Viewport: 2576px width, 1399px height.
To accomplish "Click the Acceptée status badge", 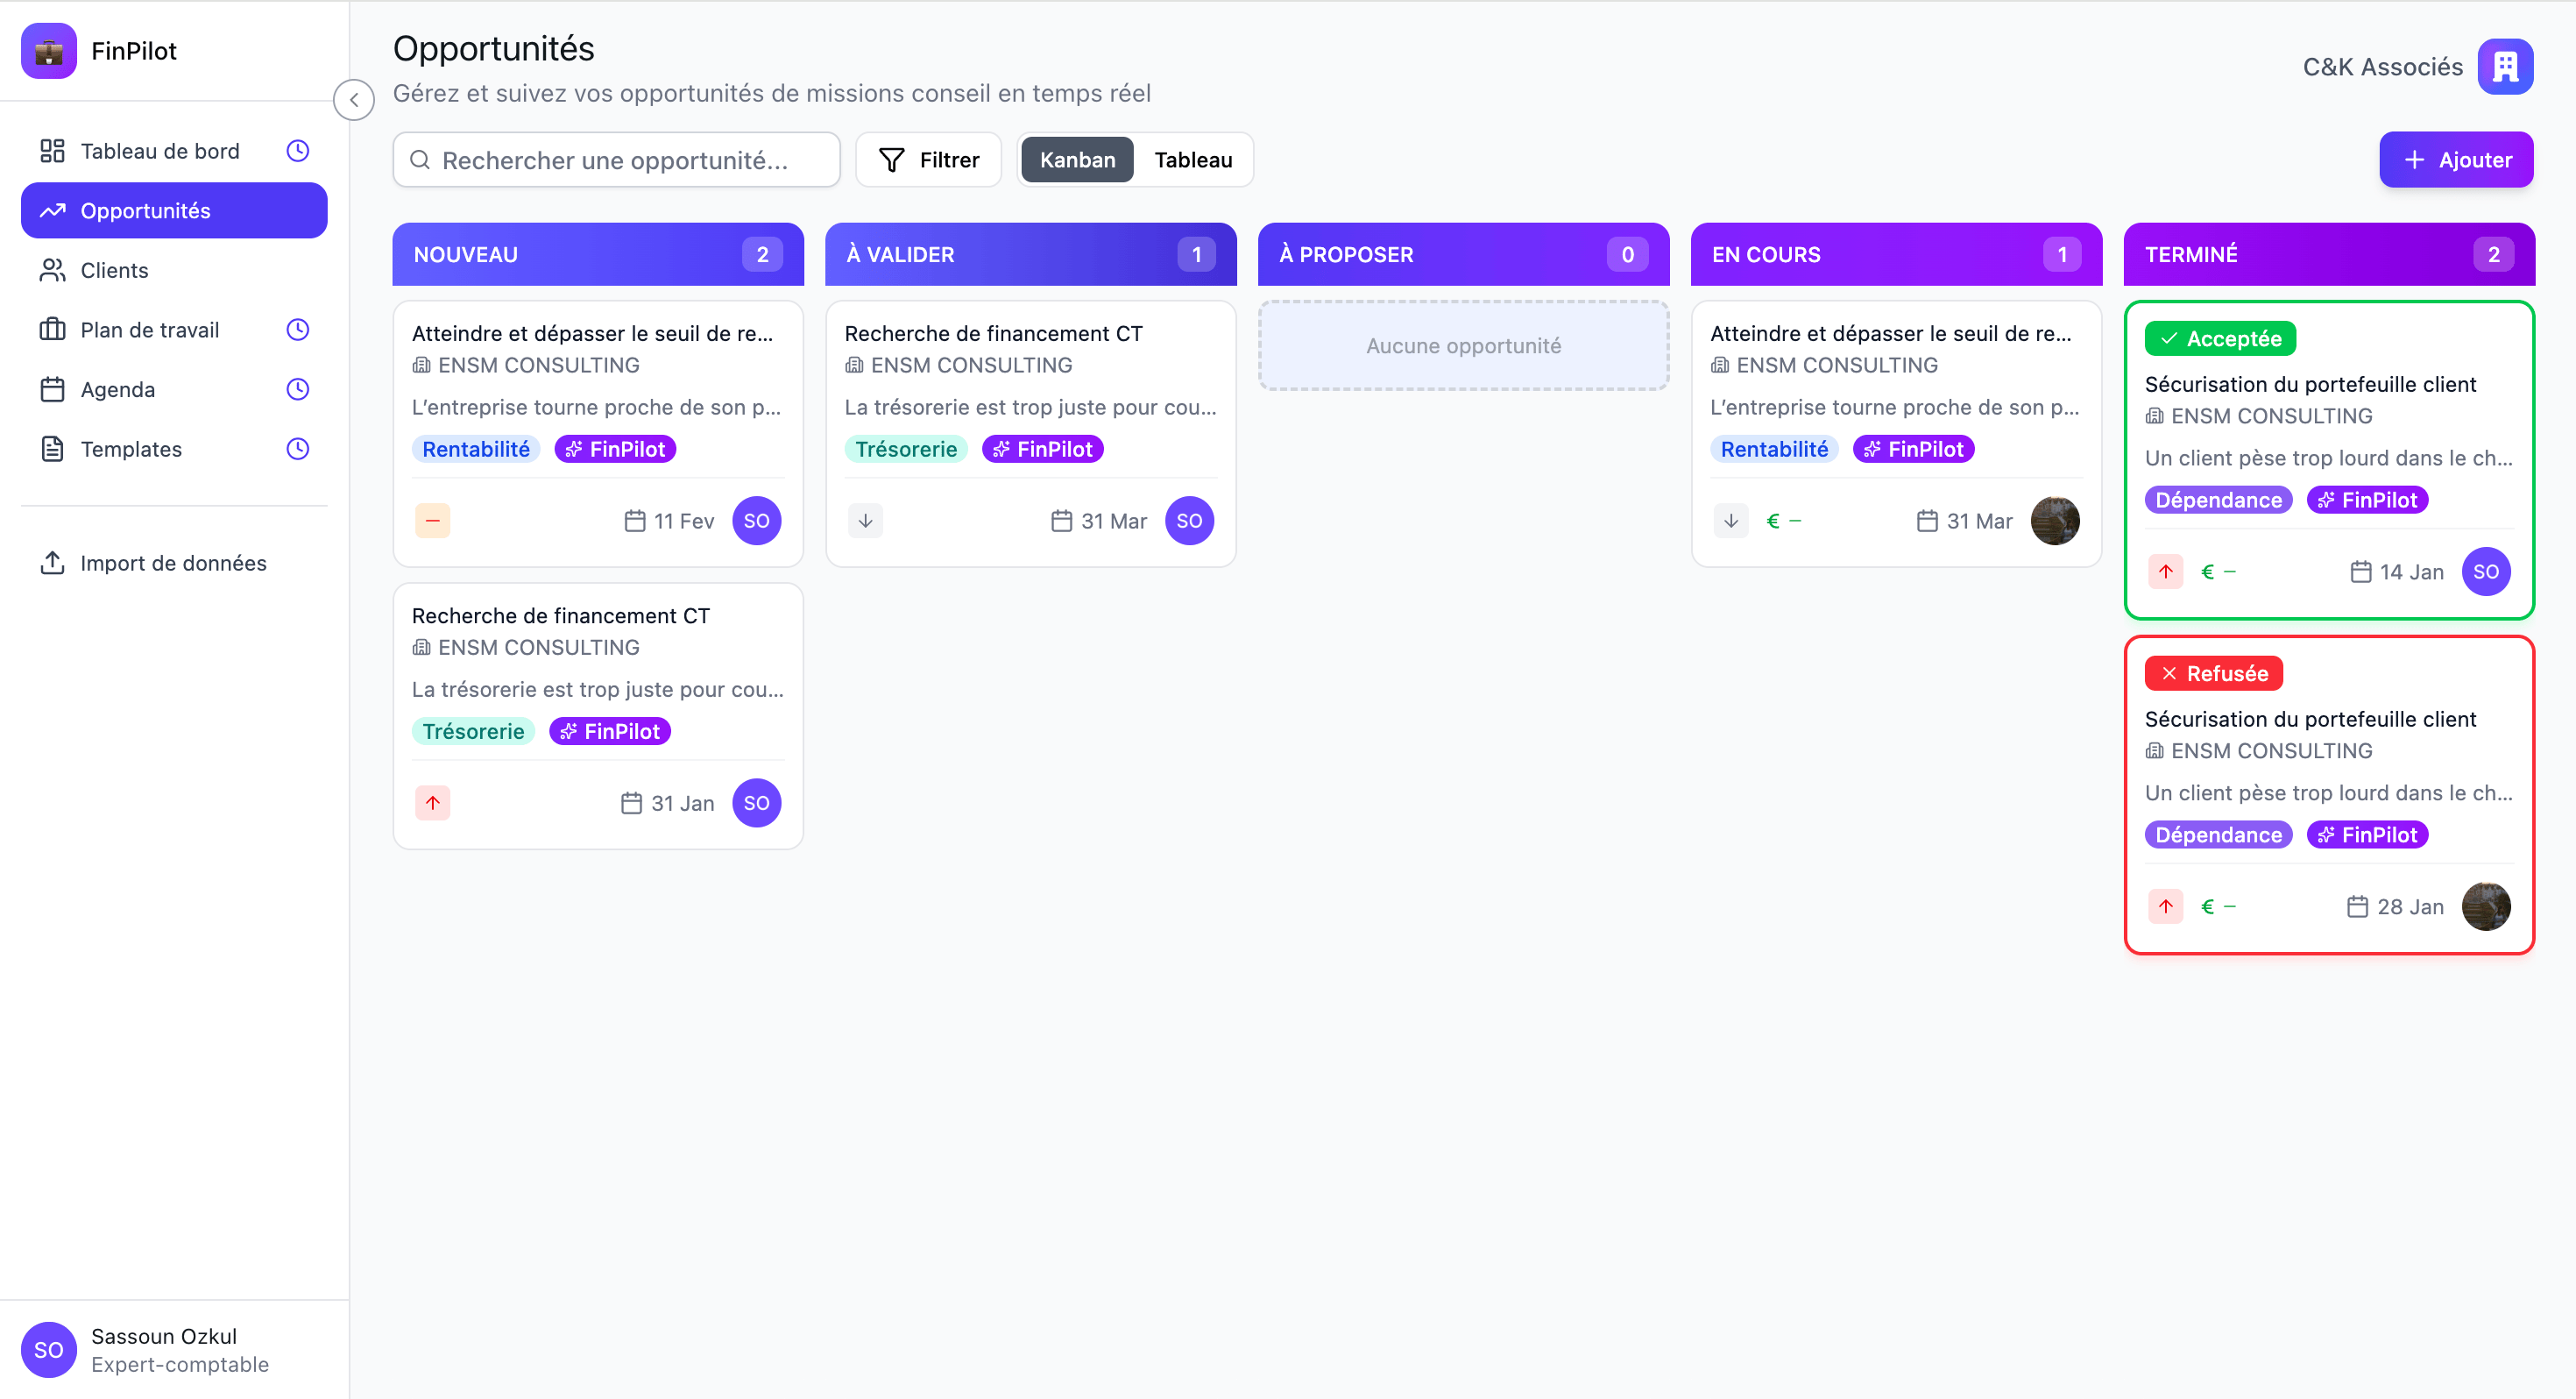I will click(2219, 338).
